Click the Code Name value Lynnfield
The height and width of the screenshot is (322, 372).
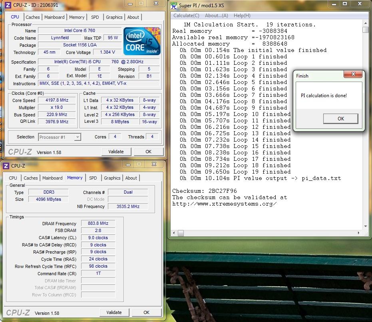click(60, 38)
